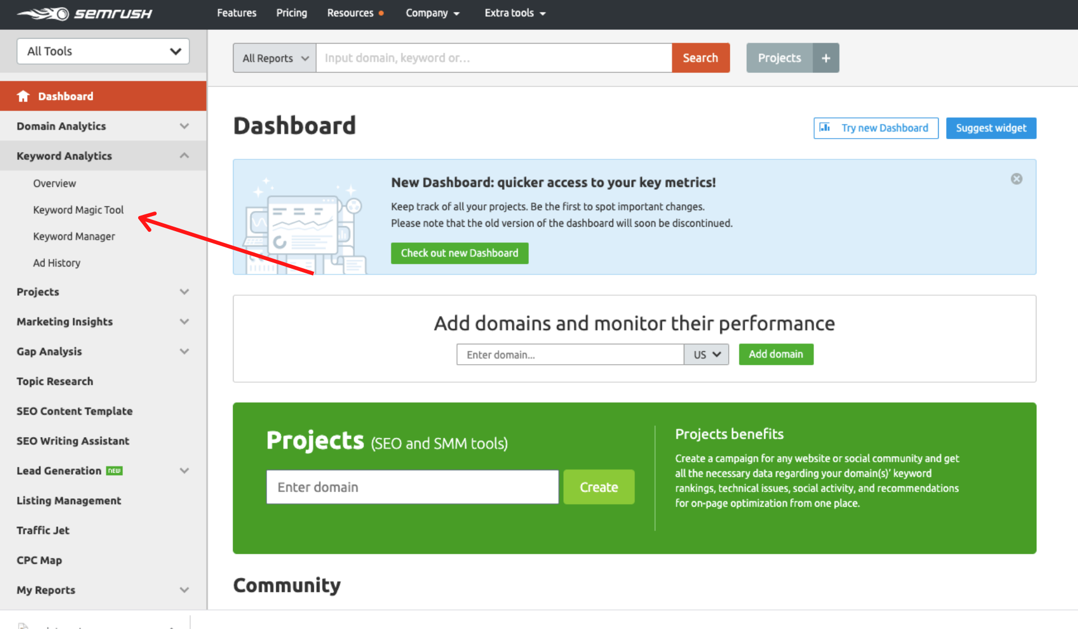This screenshot has width=1078, height=629.
Task: Open Ad History
Action: [x=56, y=263]
